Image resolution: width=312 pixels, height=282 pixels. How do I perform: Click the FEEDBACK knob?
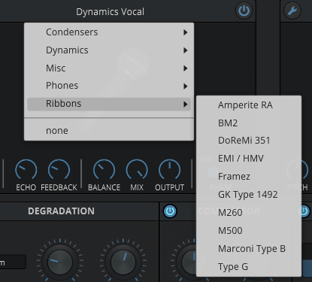click(59, 170)
